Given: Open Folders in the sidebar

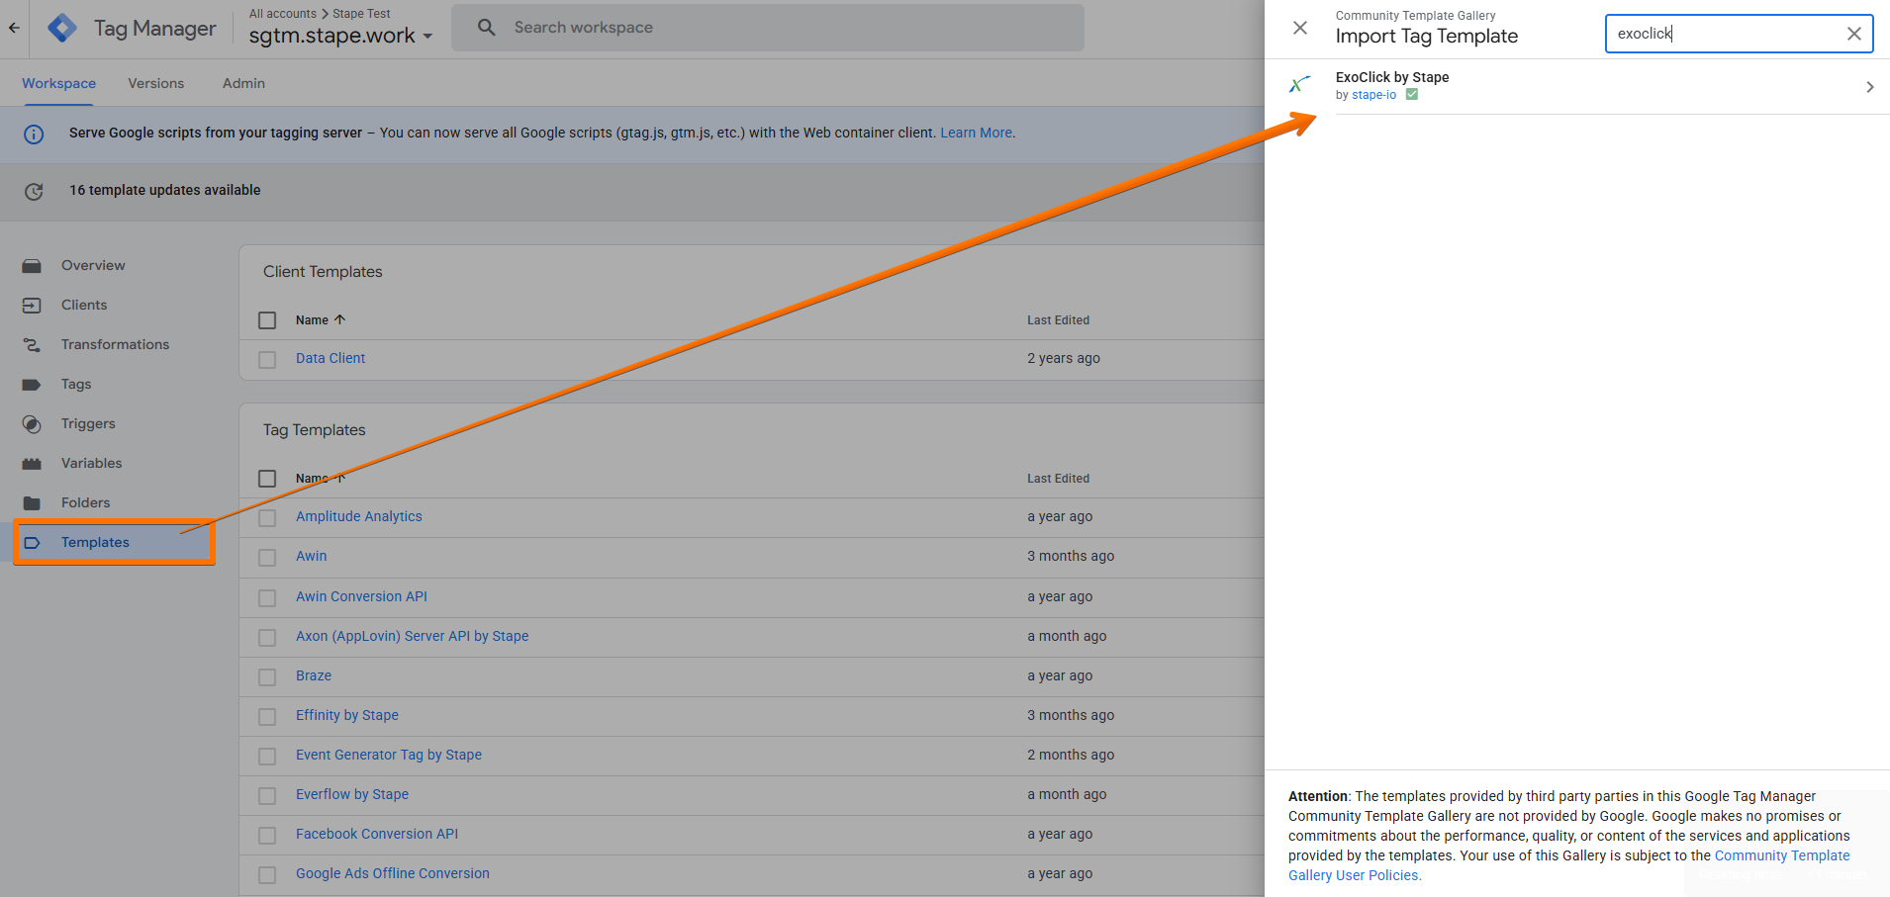Looking at the screenshot, I should pyautogui.click(x=86, y=502).
